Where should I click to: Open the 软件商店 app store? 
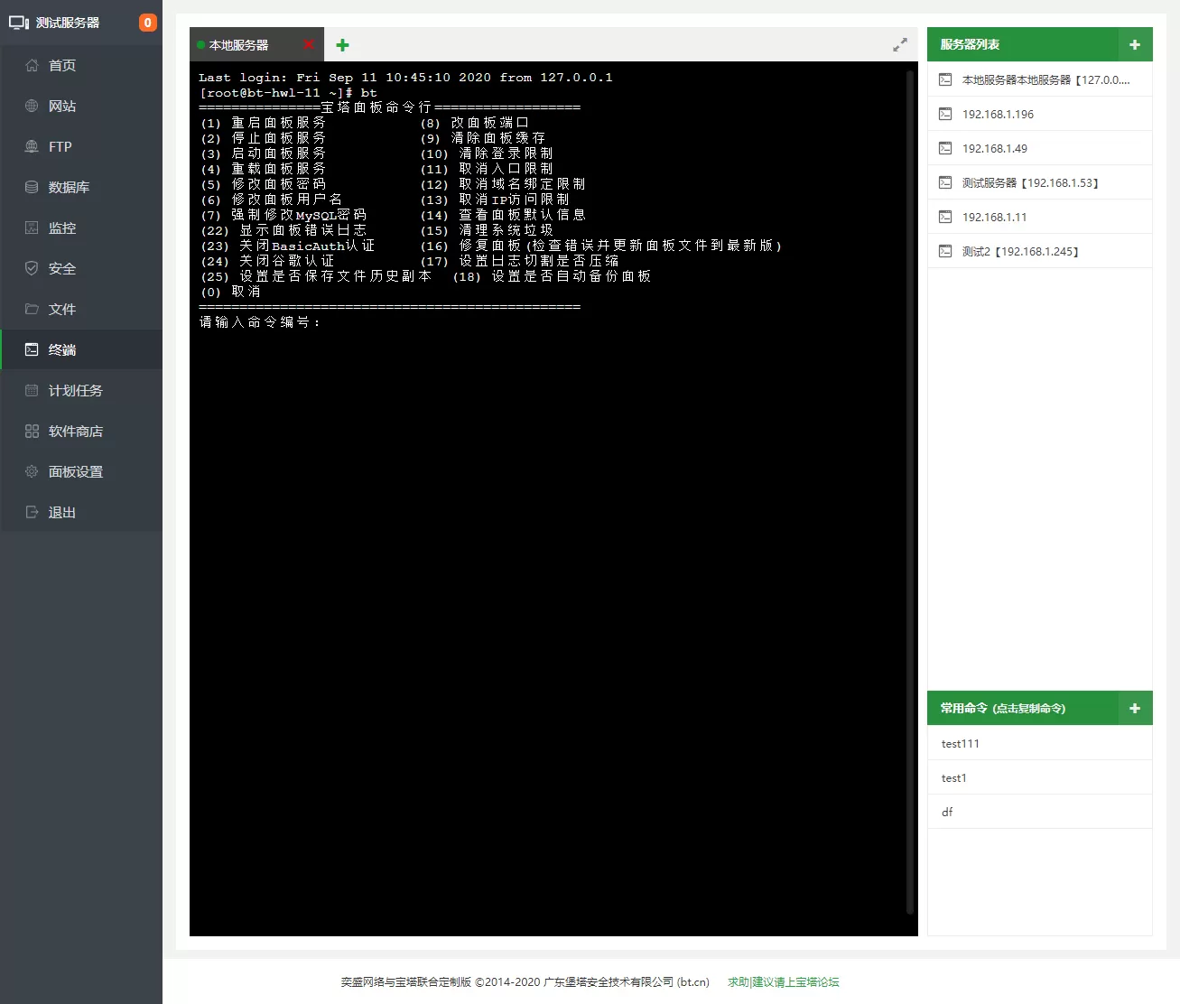[x=72, y=431]
